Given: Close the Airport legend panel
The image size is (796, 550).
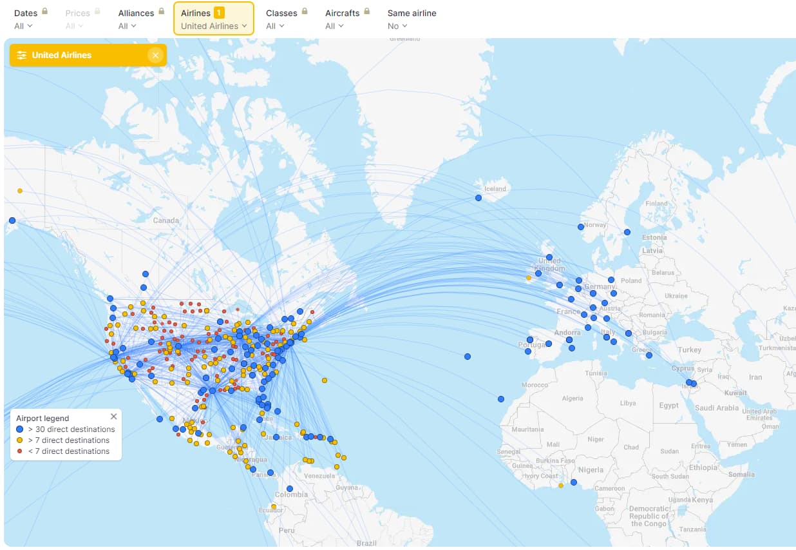Looking at the screenshot, I should [x=114, y=417].
